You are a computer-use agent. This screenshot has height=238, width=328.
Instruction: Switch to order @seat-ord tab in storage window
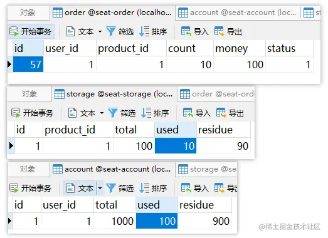(216, 94)
